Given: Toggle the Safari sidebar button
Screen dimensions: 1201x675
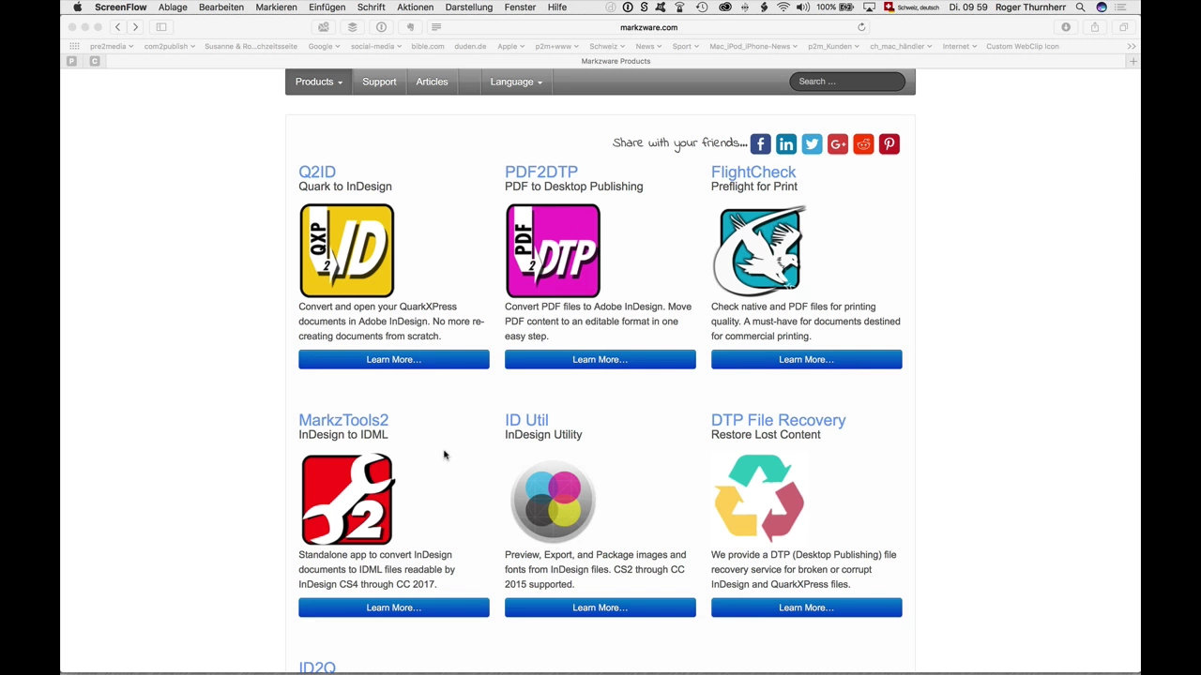Looking at the screenshot, I should 161,27.
